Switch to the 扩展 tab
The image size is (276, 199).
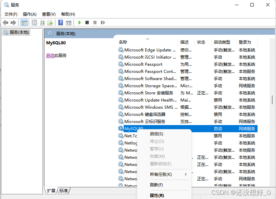tap(51, 191)
